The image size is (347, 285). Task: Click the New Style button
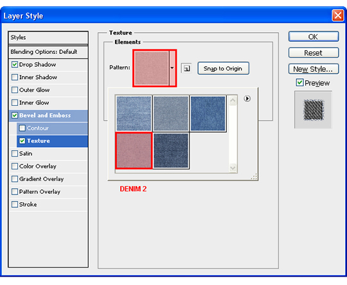314,69
